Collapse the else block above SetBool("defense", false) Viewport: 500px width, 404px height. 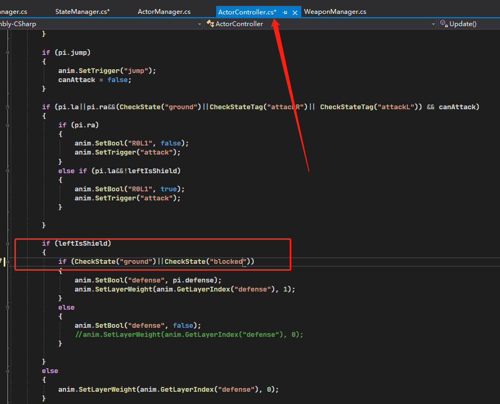pos(7,308)
